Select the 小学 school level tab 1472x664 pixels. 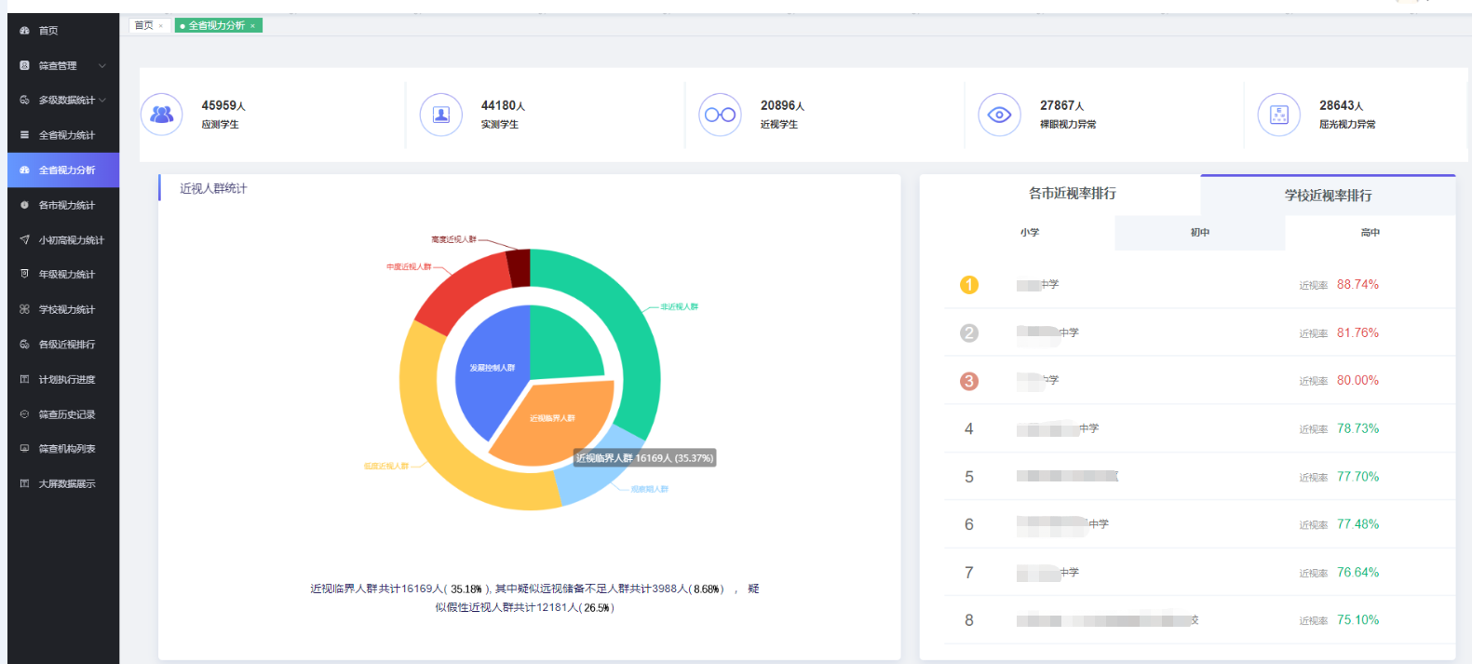click(x=1029, y=233)
